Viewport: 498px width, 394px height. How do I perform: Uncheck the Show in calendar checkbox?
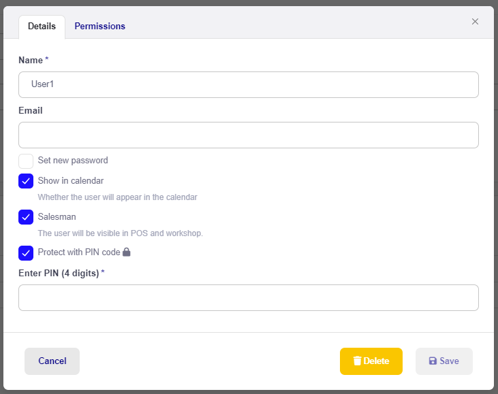coord(26,181)
